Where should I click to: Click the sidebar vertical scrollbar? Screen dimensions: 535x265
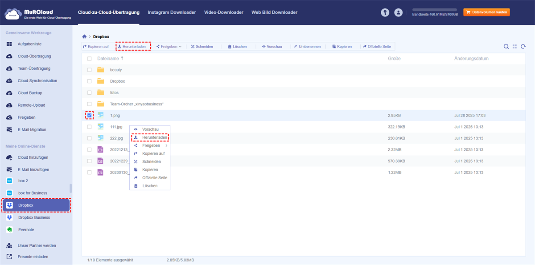(70, 188)
